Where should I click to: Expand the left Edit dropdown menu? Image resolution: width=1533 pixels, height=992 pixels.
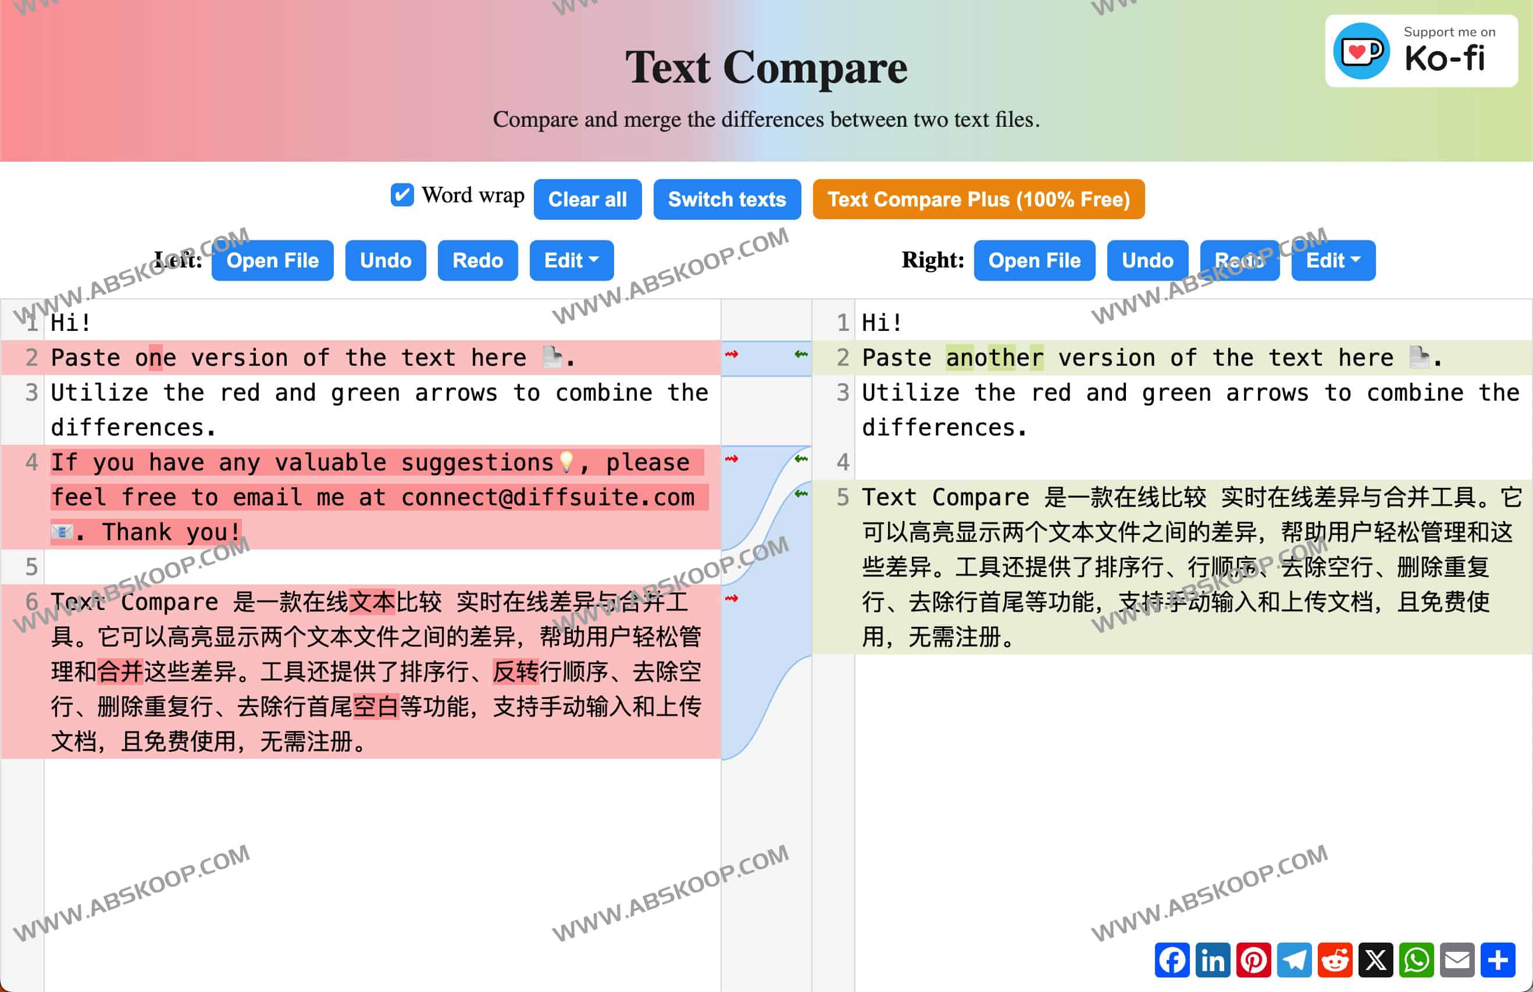coord(570,261)
